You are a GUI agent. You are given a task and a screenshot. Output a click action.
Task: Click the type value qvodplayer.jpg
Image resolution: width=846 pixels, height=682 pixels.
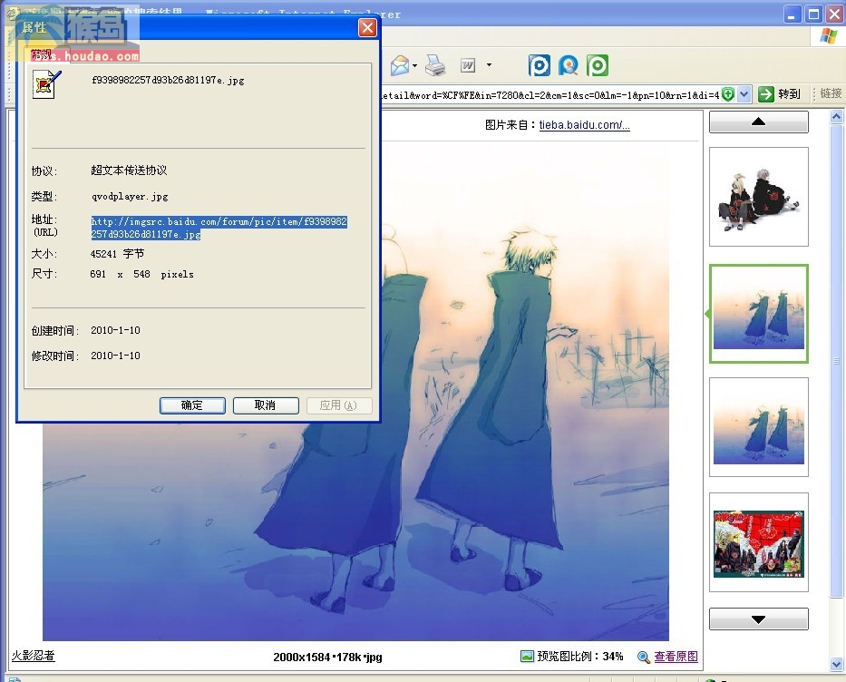130,197
